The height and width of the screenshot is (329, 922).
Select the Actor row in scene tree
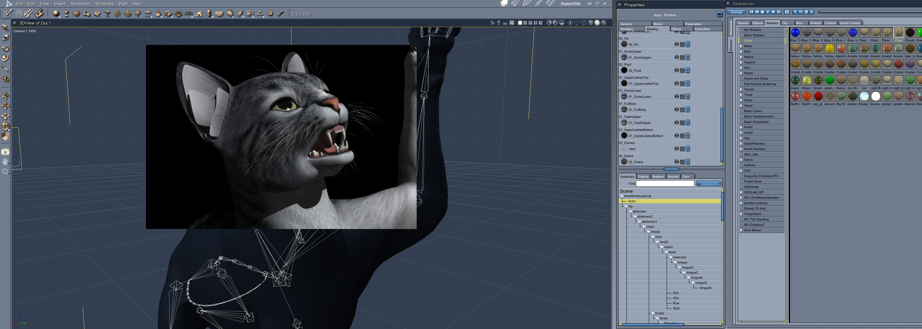click(670, 201)
